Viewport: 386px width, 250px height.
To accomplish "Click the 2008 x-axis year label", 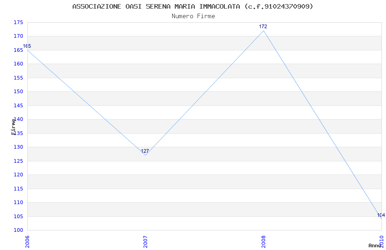I will tap(263, 241).
